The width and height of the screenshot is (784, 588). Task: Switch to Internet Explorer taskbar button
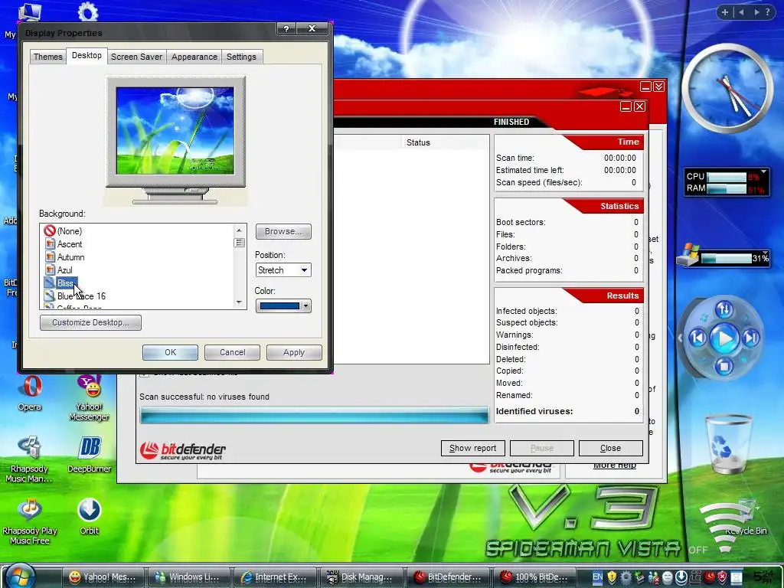pyautogui.click(x=275, y=577)
